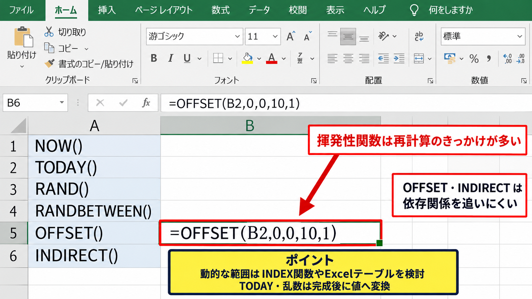Click the orientation text-angle icon
Screen dimensions: 532x299
pyautogui.click(x=383, y=36)
